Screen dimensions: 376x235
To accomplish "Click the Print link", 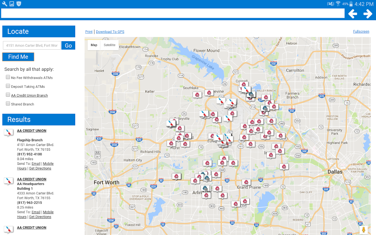I will 89,32.
